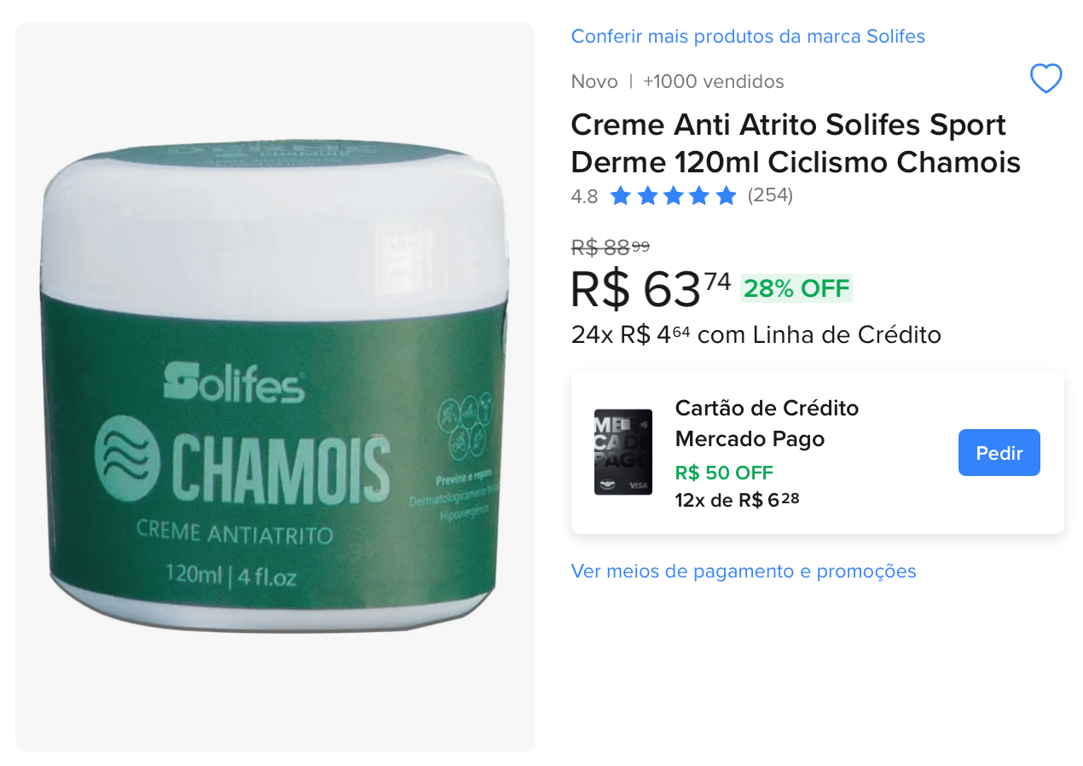Open the 254 reviews count
The height and width of the screenshot is (766, 1083).
770,195
